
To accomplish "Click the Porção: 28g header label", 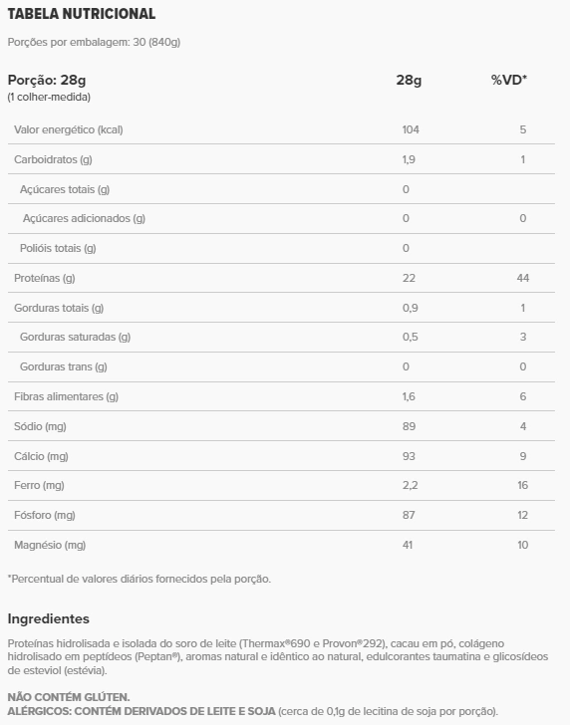I will [x=47, y=80].
